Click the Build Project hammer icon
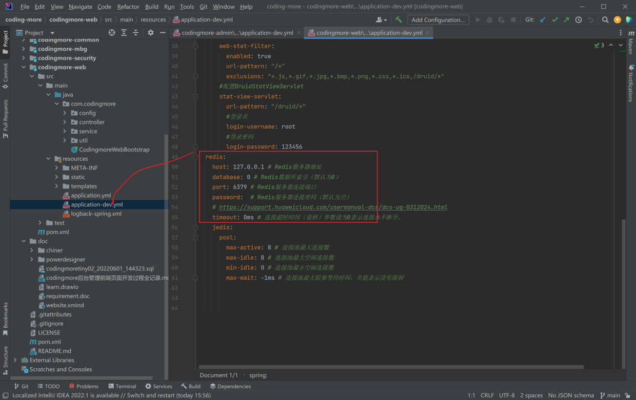Viewport: 636px width, 400px height. coord(399,20)
